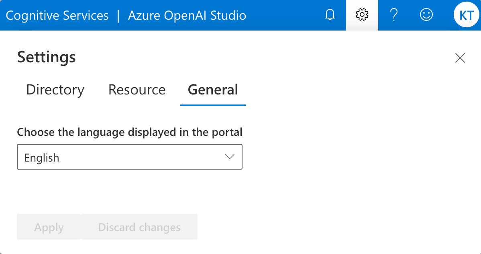Click the Settings panel heading
Screen dimensions: 481x254
coord(46,57)
